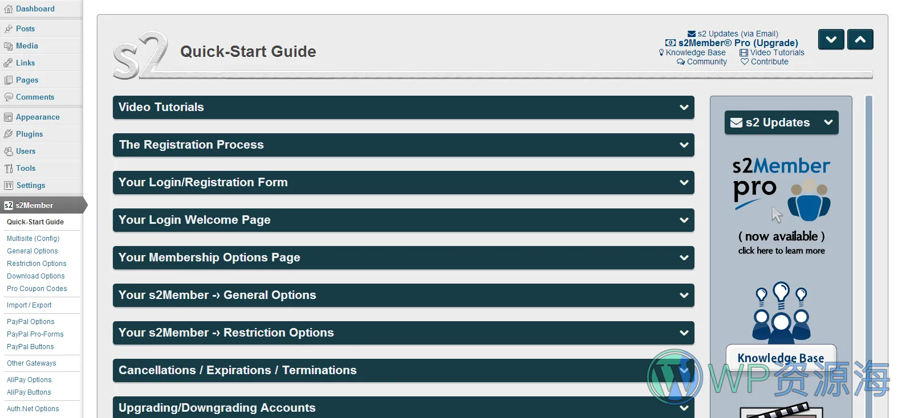Expand Your s2Member General Options section
902x418 pixels.
coord(404,296)
